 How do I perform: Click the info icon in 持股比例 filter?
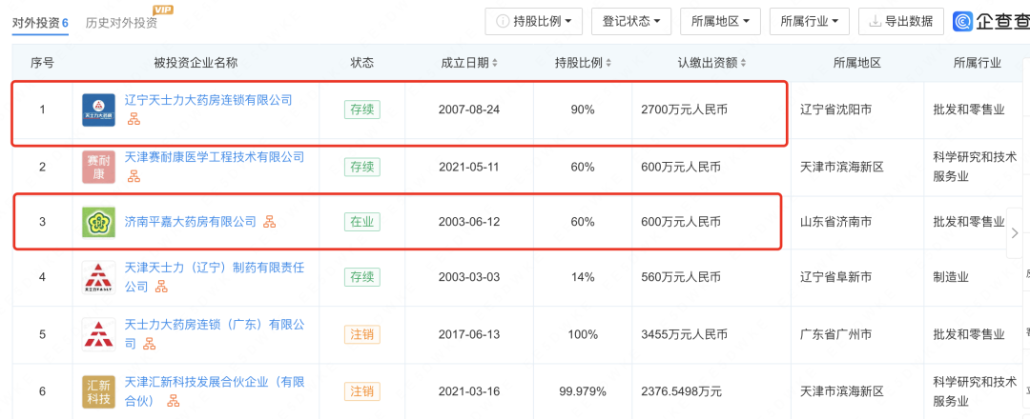pos(503,21)
